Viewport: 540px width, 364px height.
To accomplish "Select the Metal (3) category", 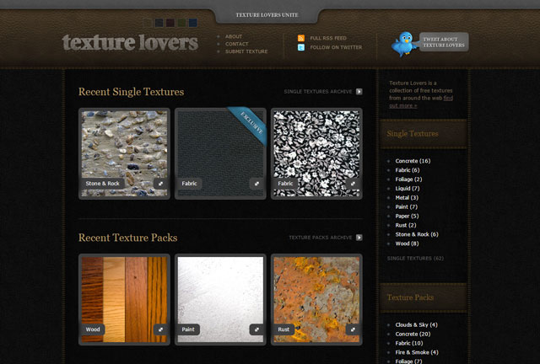I will 407,197.
